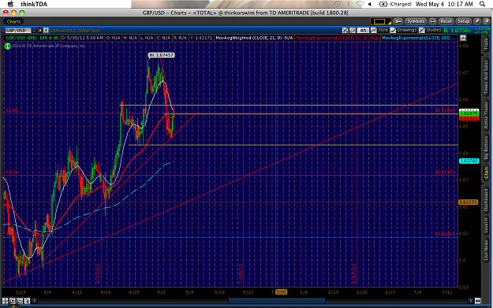Click the Spotlight search icon
This screenshot has width=493, height=308.
coord(482,4)
